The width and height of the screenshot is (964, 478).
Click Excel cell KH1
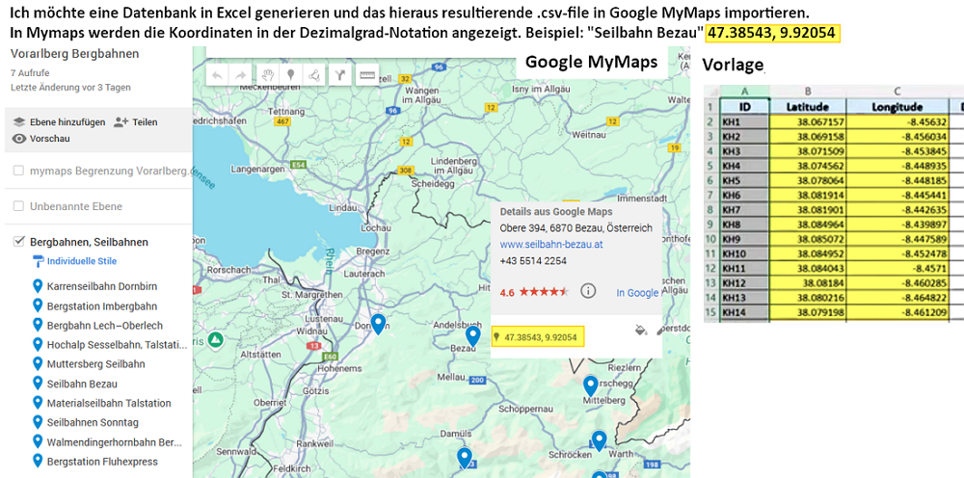pos(744,121)
